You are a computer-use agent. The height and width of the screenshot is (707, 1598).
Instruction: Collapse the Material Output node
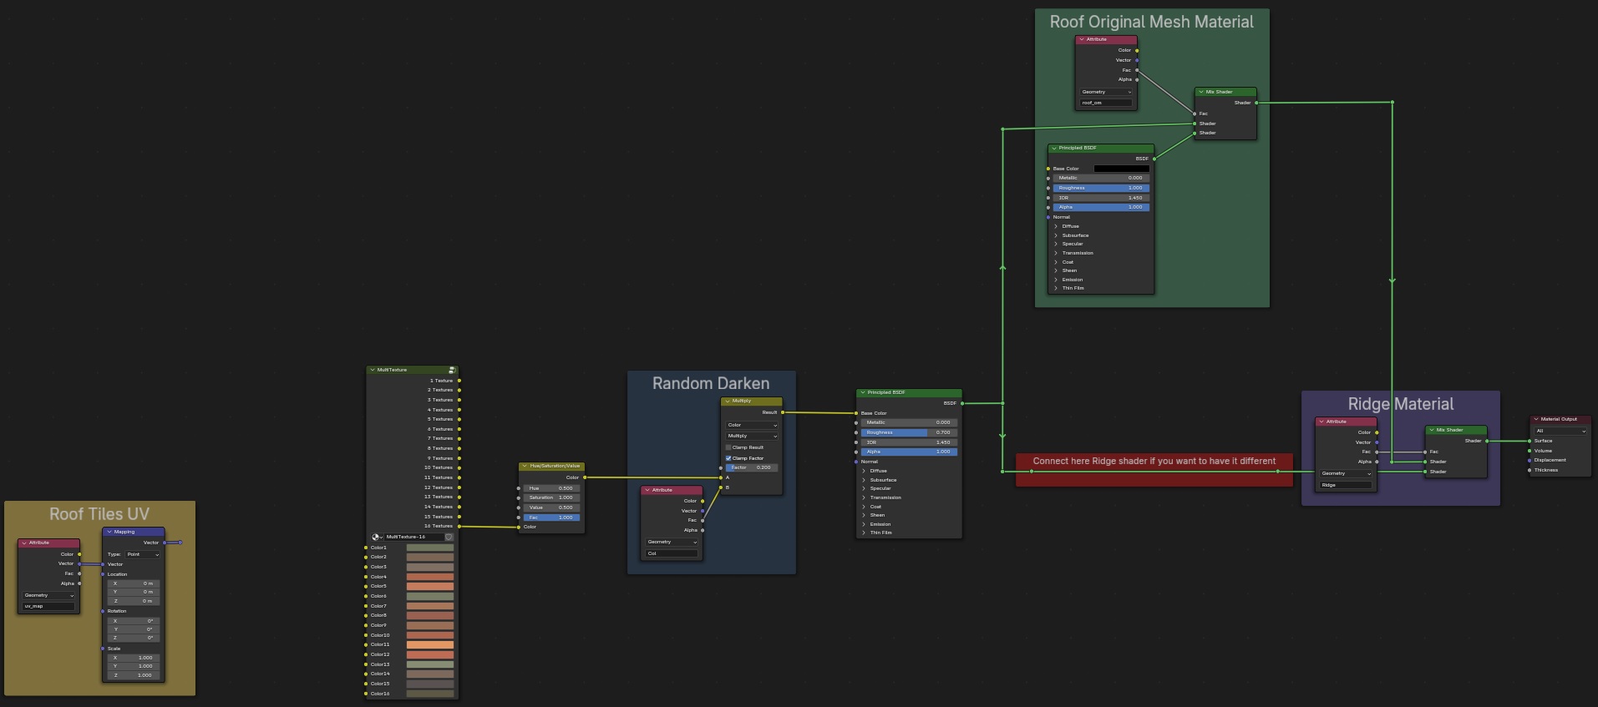pyautogui.click(x=1536, y=419)
